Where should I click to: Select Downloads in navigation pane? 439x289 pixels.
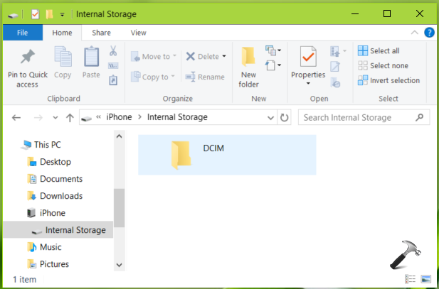(x=55, y=196)
